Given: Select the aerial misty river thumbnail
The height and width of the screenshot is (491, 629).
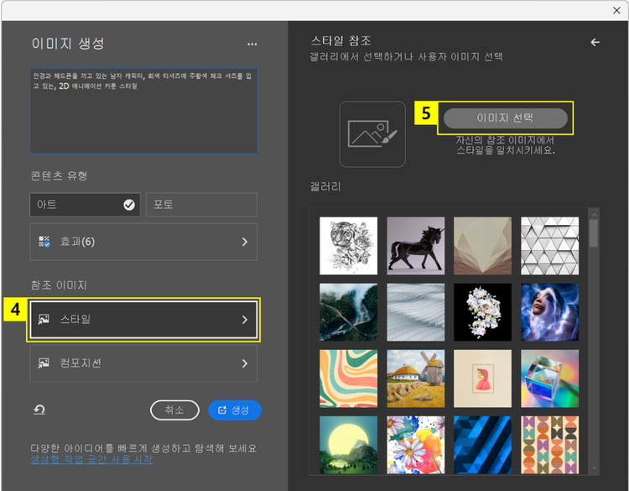Looking at the screenshot, I should coord(348,312).
